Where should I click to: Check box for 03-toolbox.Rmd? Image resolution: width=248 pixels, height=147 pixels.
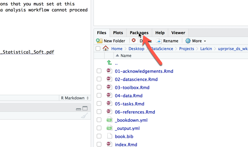[99, 87]
